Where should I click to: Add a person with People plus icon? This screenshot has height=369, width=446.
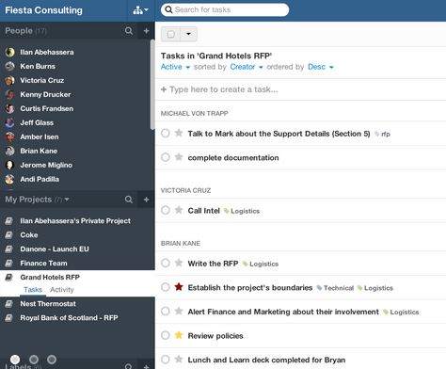[146, 31]
